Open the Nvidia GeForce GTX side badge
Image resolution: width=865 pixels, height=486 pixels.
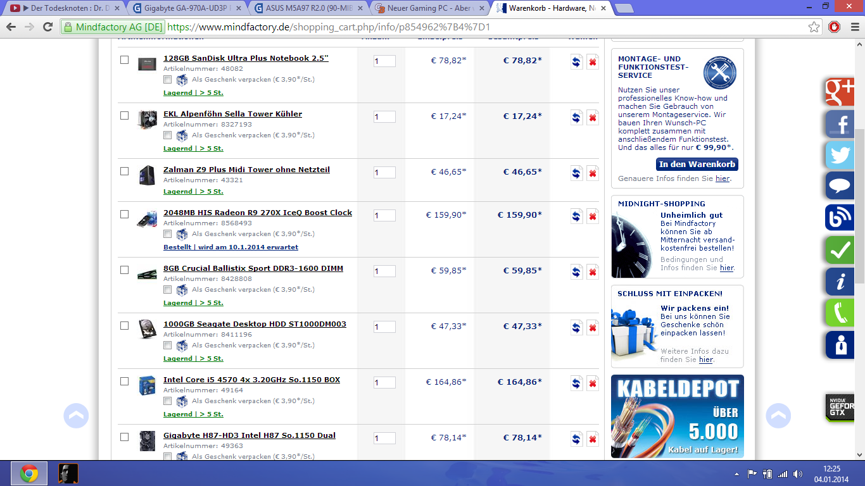click(x=840, y=406)
